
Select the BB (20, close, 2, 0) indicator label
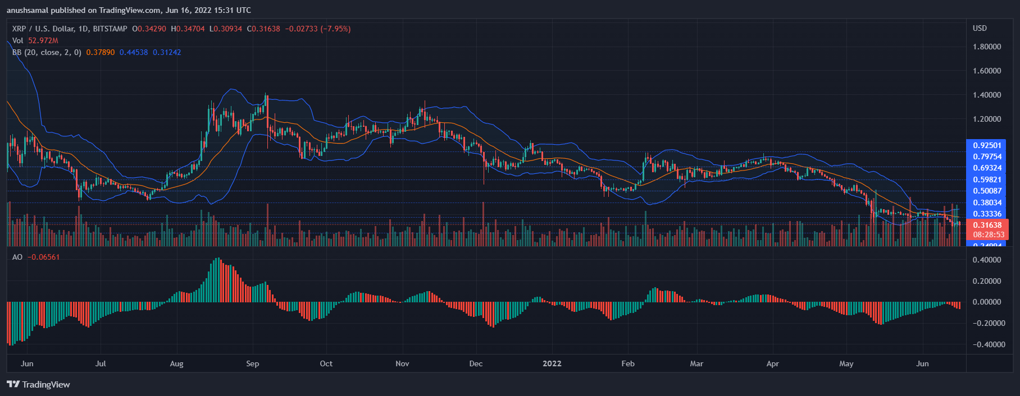pyautogui.click(x=47, y=52)
